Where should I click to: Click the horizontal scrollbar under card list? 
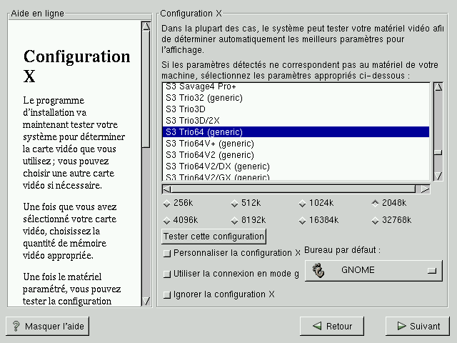pyautogui.click(x=293, y=189)
